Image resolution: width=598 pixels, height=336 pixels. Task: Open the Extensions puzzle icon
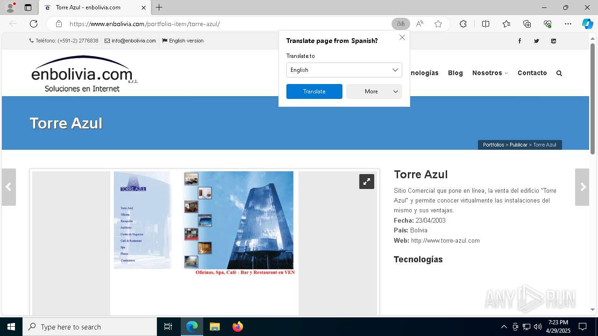click(463, 24)
